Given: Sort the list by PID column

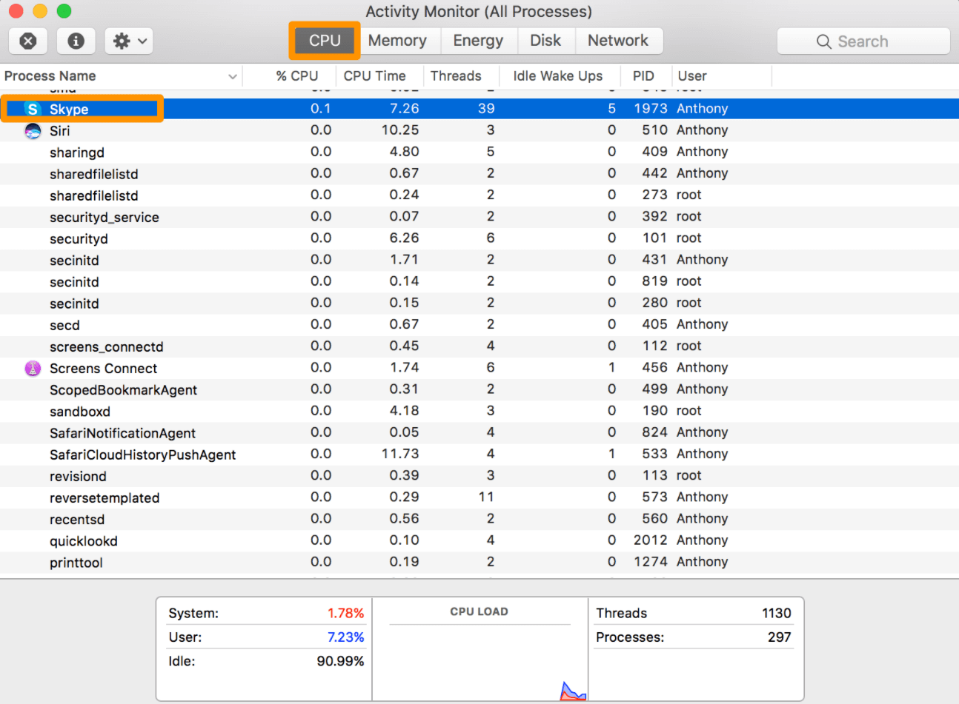Looking at the screenshot, I should [x=643, y=76].
